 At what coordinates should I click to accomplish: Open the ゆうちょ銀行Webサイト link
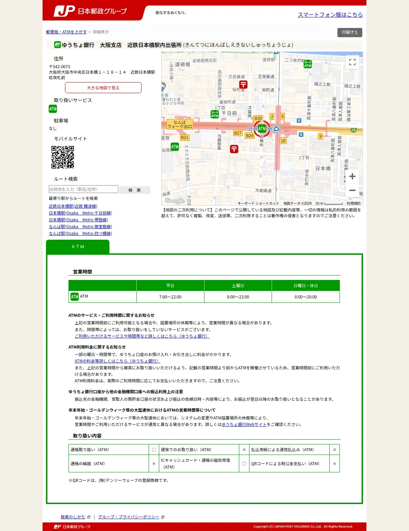(x=244, y=425)
